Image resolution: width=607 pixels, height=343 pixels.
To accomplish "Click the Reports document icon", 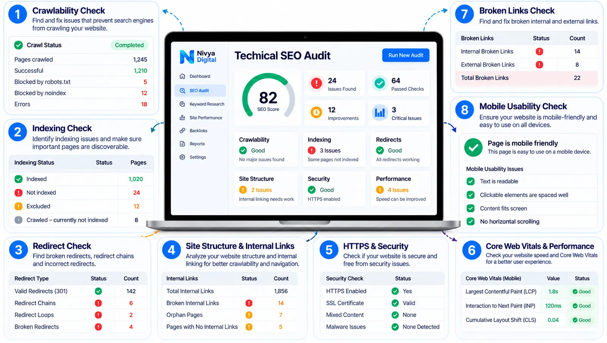I will coord(182,144).
